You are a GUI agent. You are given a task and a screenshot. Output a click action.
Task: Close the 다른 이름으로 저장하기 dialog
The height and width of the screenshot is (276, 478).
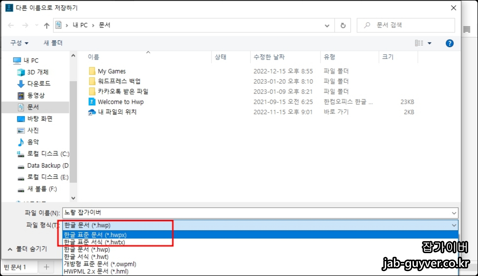pyautogui.click(x=453, y=8)
